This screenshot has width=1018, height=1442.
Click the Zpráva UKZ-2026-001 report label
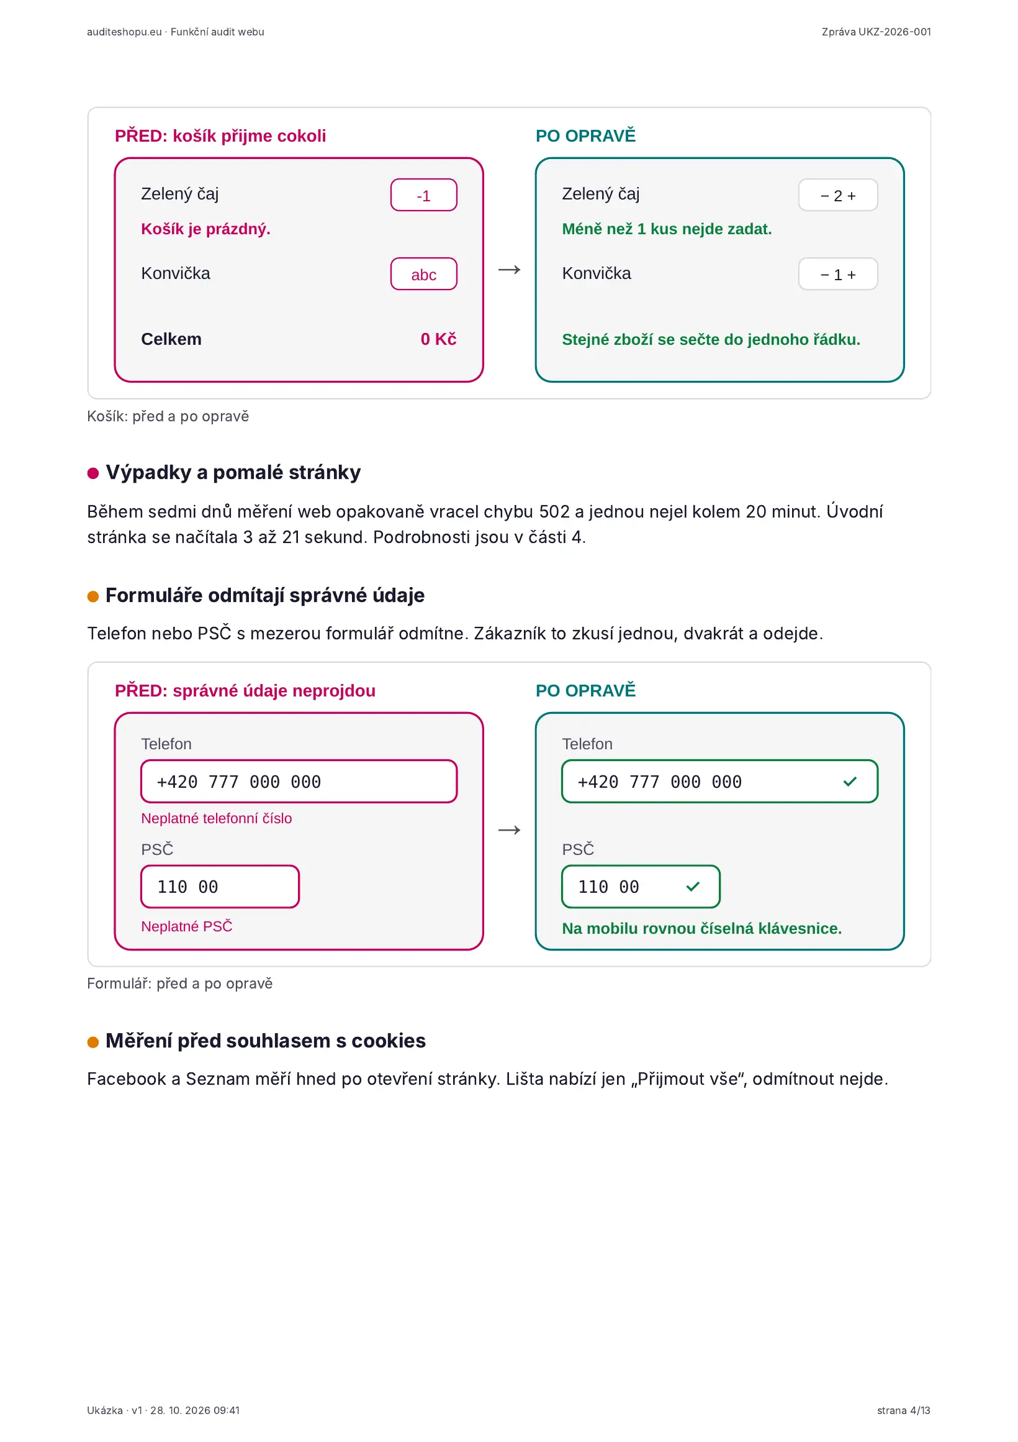click(875, 32)
